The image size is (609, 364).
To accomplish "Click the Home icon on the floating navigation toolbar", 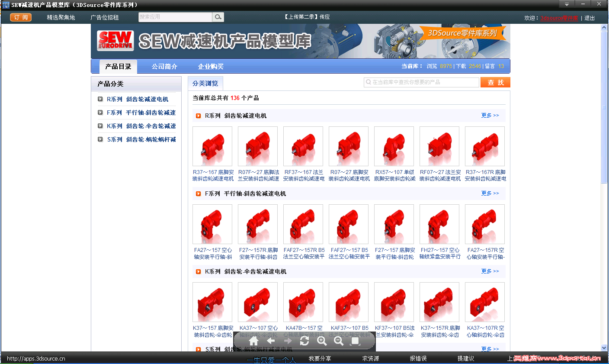I will click(254, 341).
